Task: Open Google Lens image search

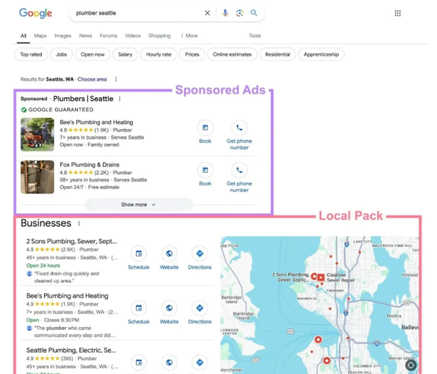Action: coord(239,13)
